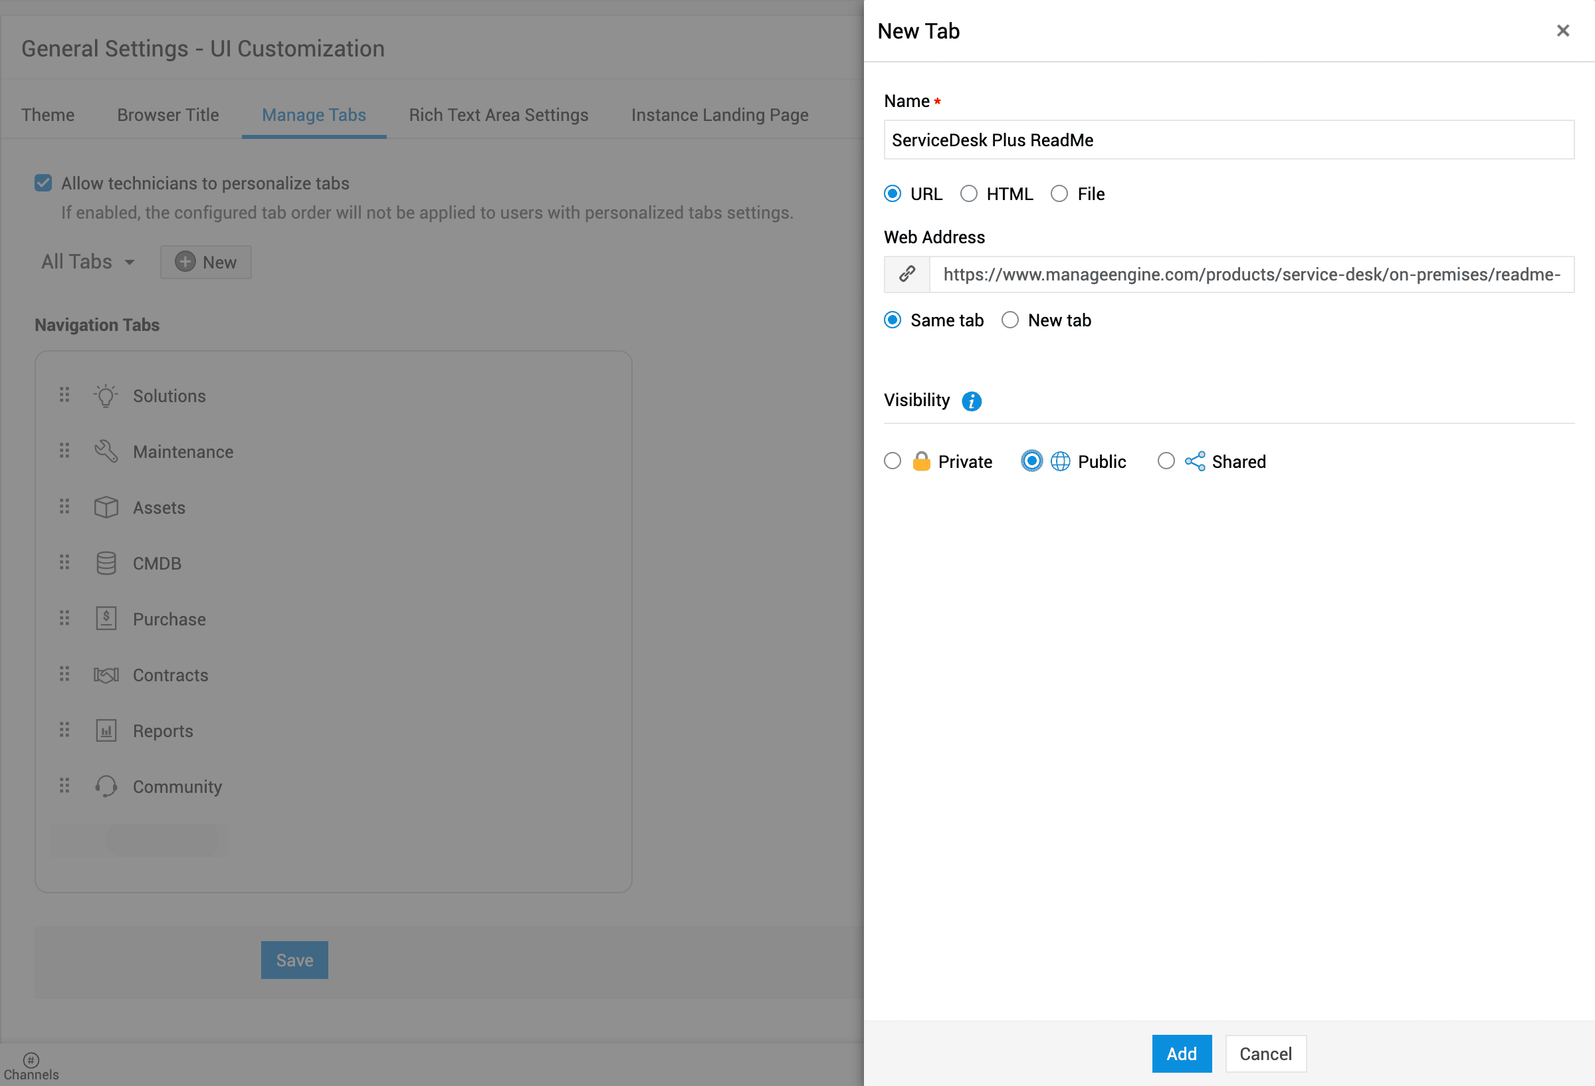Screen dimensions: 1595x1086
Task: Select the Maintenance navigation tab row
Action: (333, 452)
